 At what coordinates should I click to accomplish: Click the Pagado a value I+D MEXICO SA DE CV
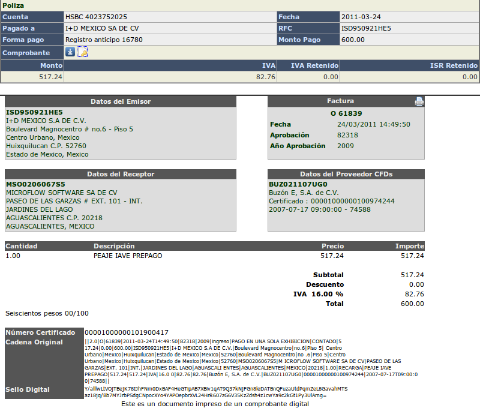102,28
